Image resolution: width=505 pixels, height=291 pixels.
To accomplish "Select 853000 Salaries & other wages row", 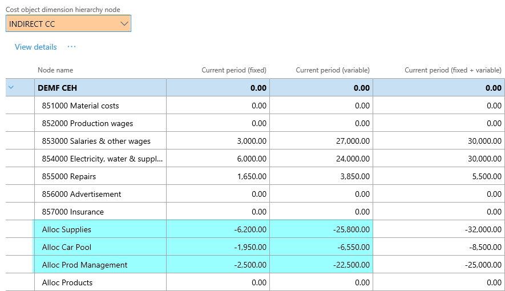I will [96, 141].
